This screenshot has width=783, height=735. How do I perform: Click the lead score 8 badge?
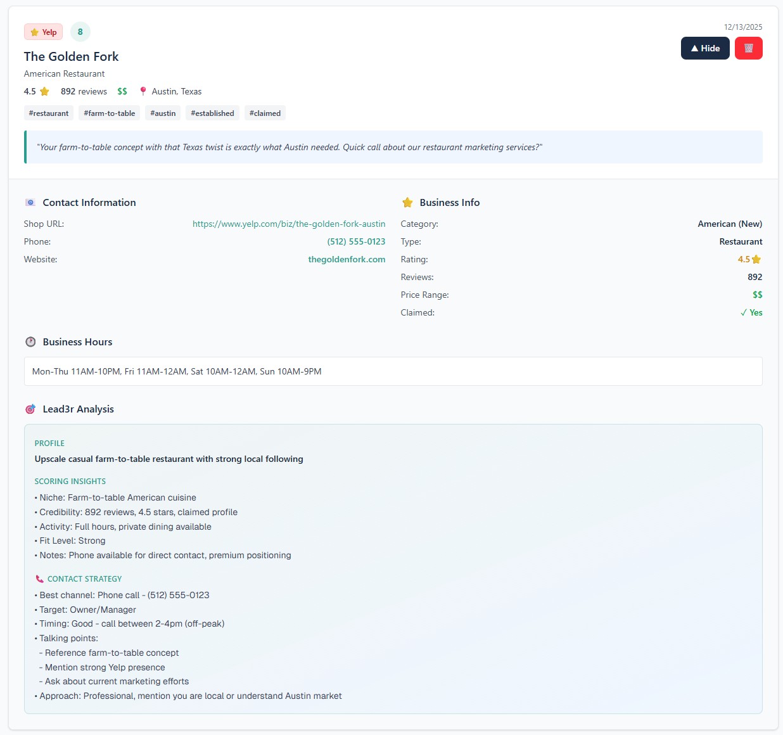coord(80,32)
